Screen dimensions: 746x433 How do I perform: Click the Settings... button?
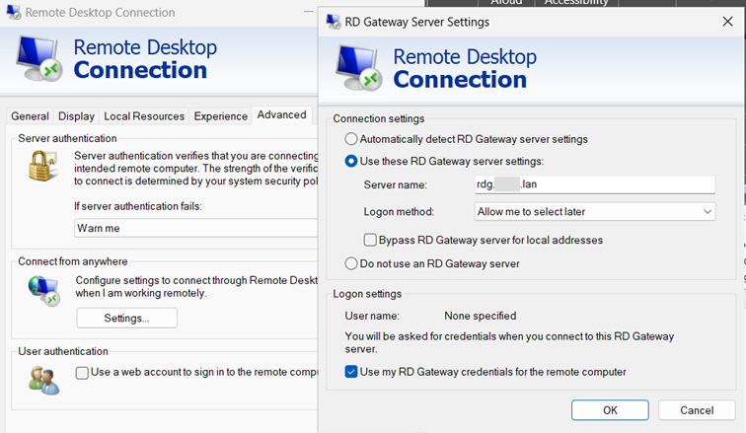click(x=126, y=318)
